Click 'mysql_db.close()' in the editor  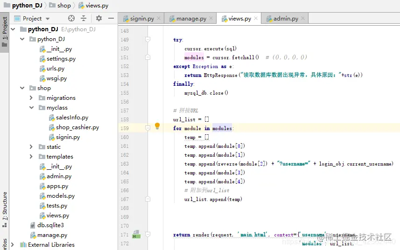[206, 93]
